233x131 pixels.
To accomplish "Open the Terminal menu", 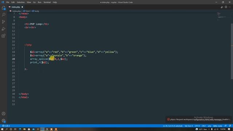I will (x=47, y=2).
